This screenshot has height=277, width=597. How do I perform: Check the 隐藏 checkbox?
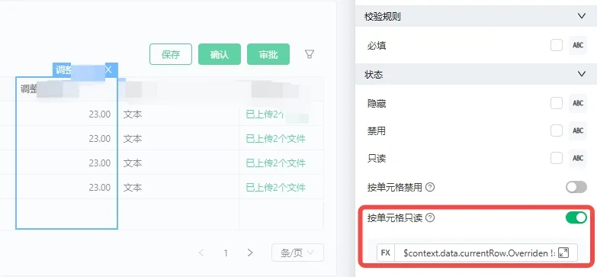[557, 103]
